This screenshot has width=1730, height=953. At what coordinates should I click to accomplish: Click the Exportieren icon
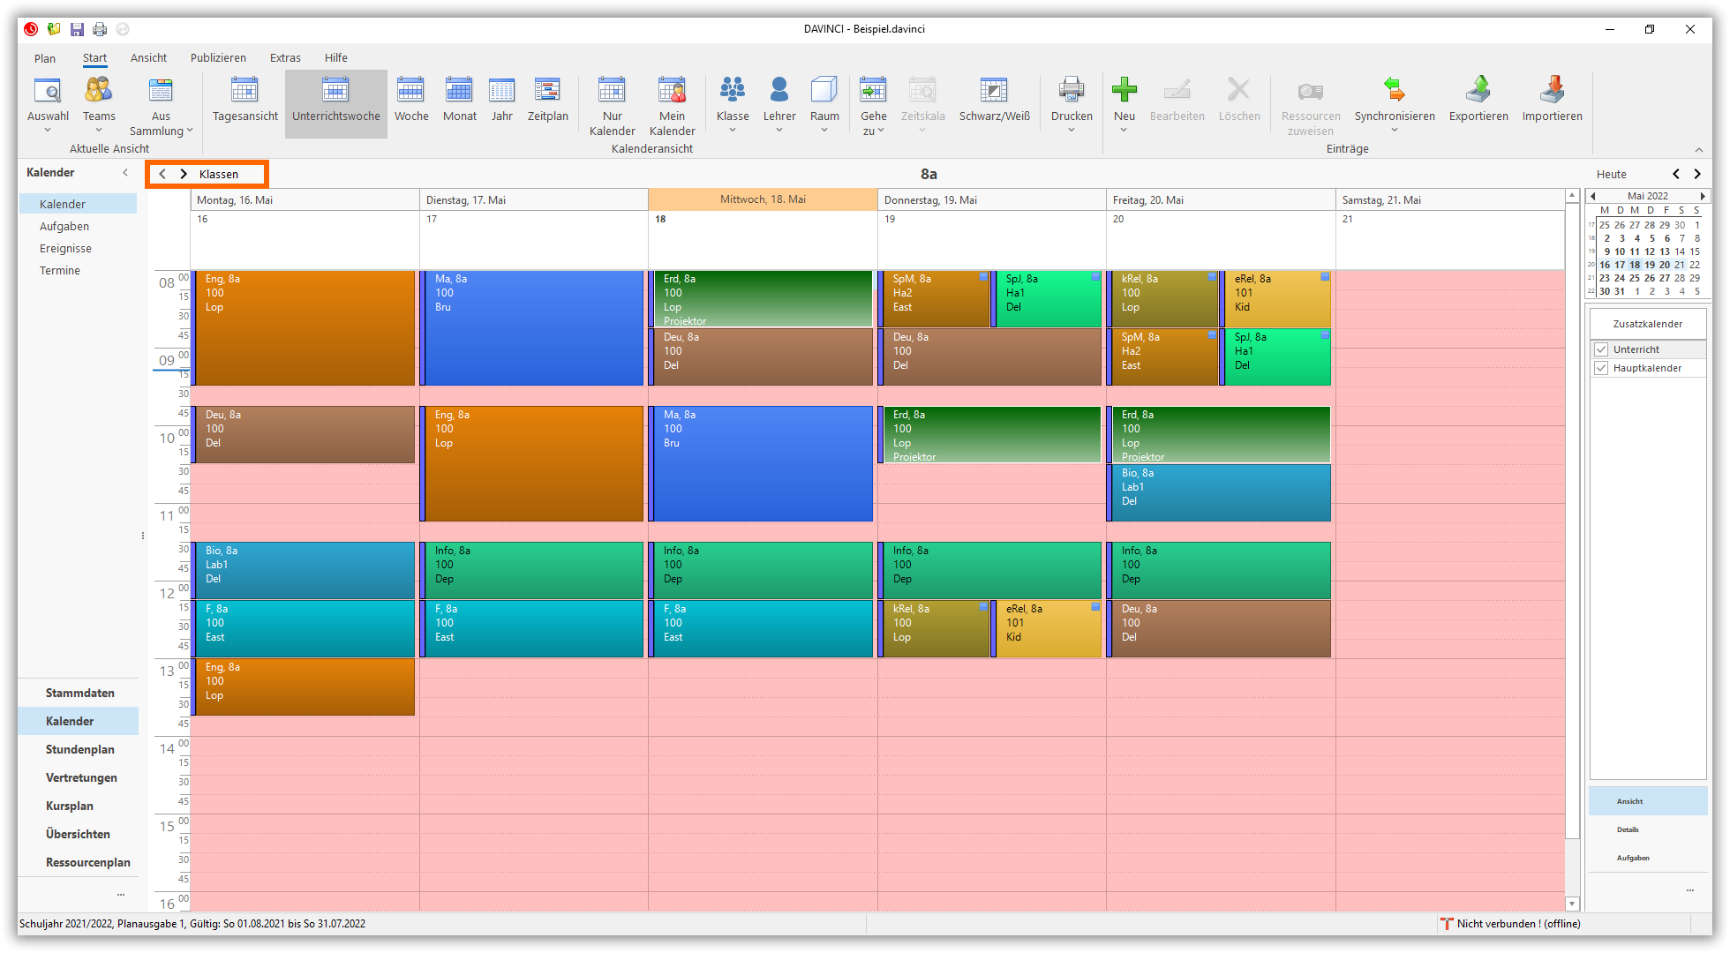click(x=1478, y=91)
